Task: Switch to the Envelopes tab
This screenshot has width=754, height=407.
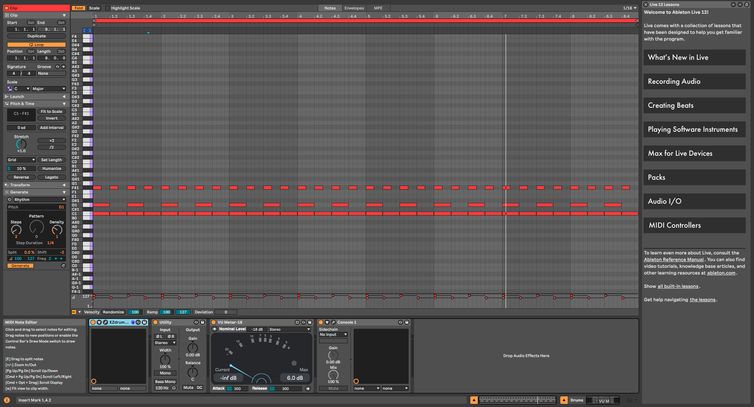Action: 354,8
